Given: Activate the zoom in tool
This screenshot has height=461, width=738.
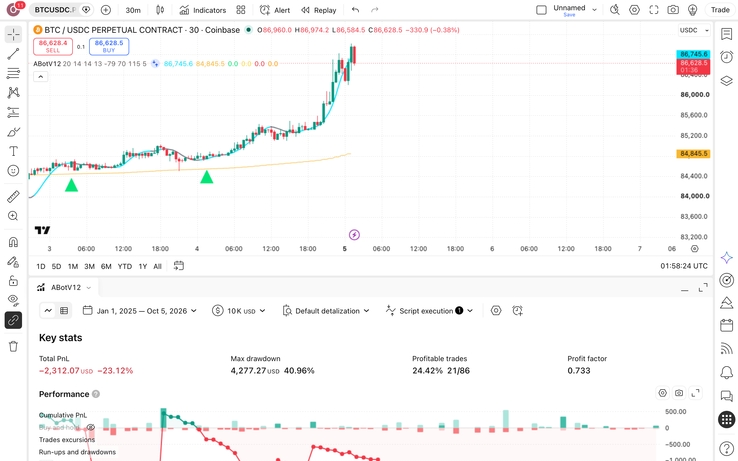Looking at the screenshot, I should 13,216.
